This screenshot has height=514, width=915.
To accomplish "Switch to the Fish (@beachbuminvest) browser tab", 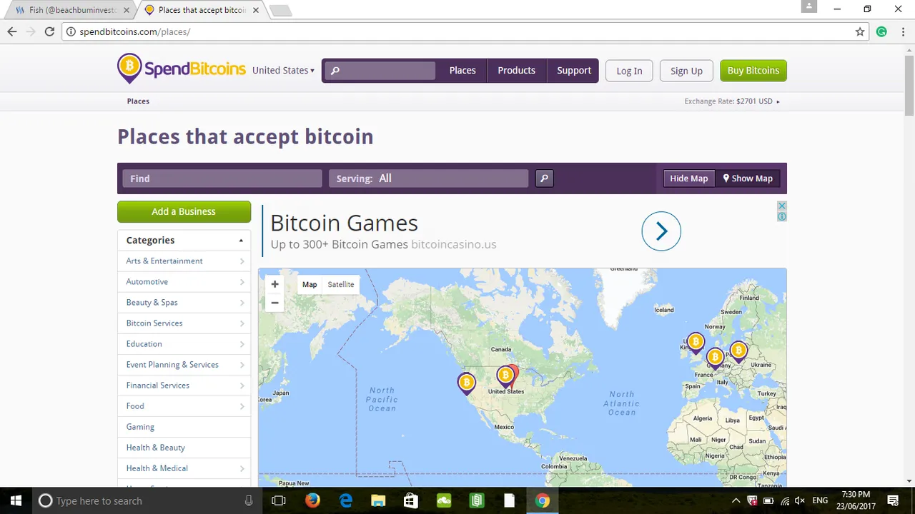I will point(71,10).
